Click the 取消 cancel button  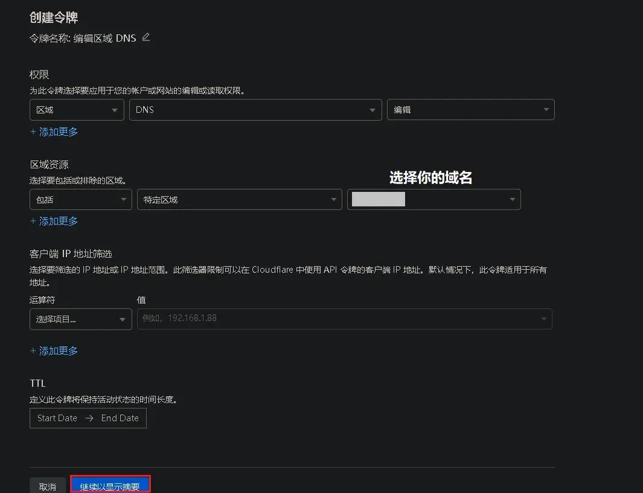click(x=48, y=486)
